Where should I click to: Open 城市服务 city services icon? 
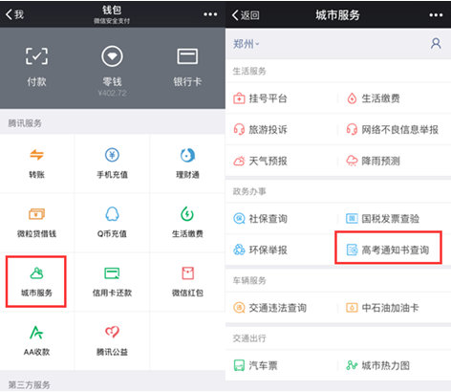coord(36,273)
